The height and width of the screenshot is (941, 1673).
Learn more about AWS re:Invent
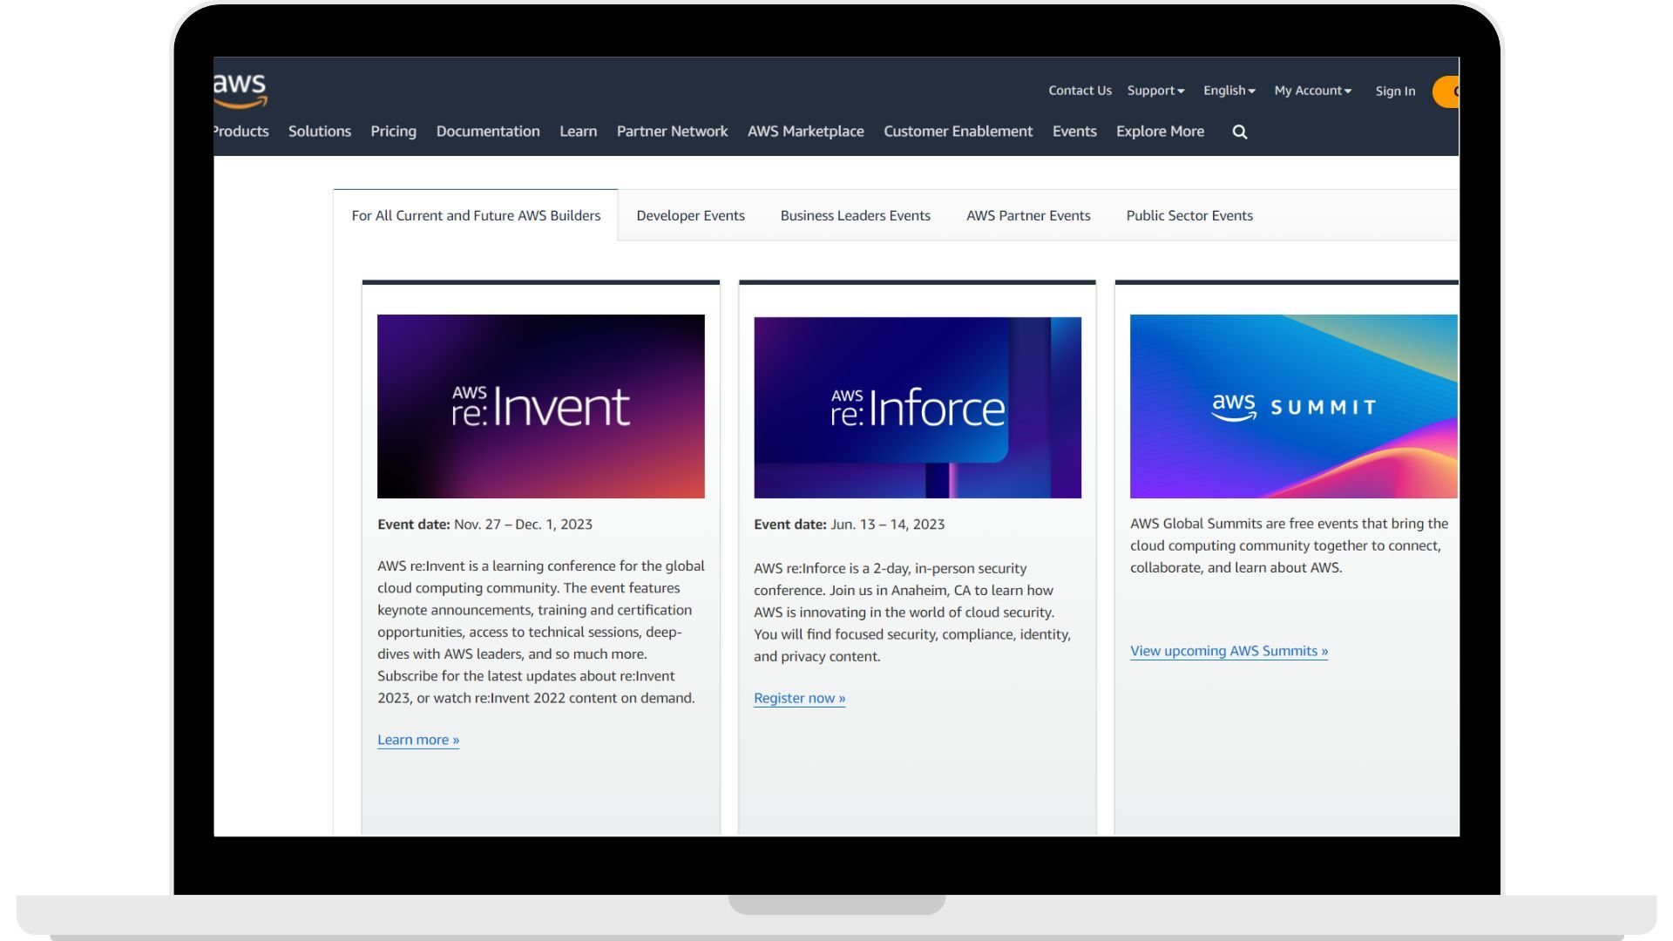417,739
